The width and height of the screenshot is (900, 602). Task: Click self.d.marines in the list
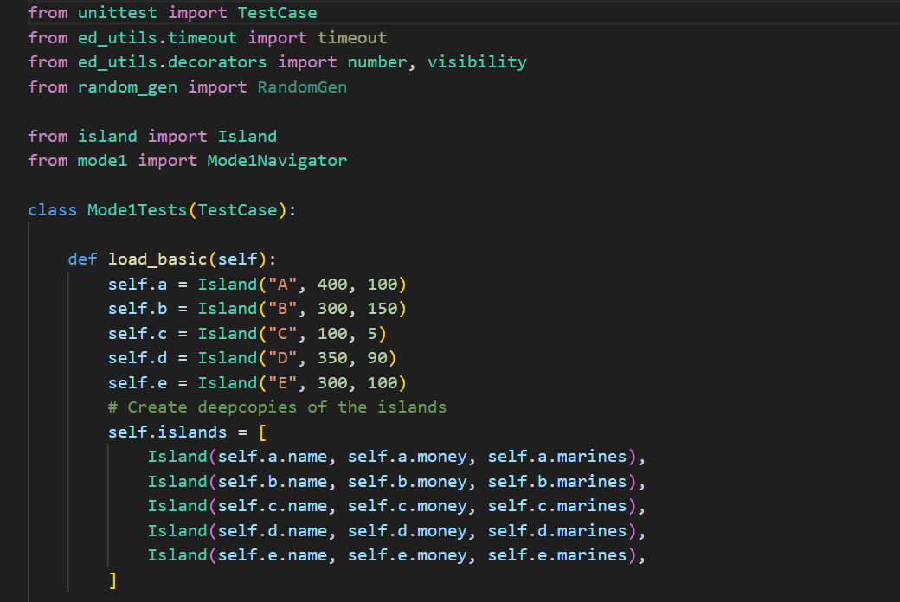[x=556, y=531]
